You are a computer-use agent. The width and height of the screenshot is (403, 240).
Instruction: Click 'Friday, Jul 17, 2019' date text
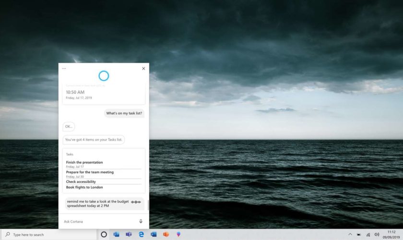79,98
